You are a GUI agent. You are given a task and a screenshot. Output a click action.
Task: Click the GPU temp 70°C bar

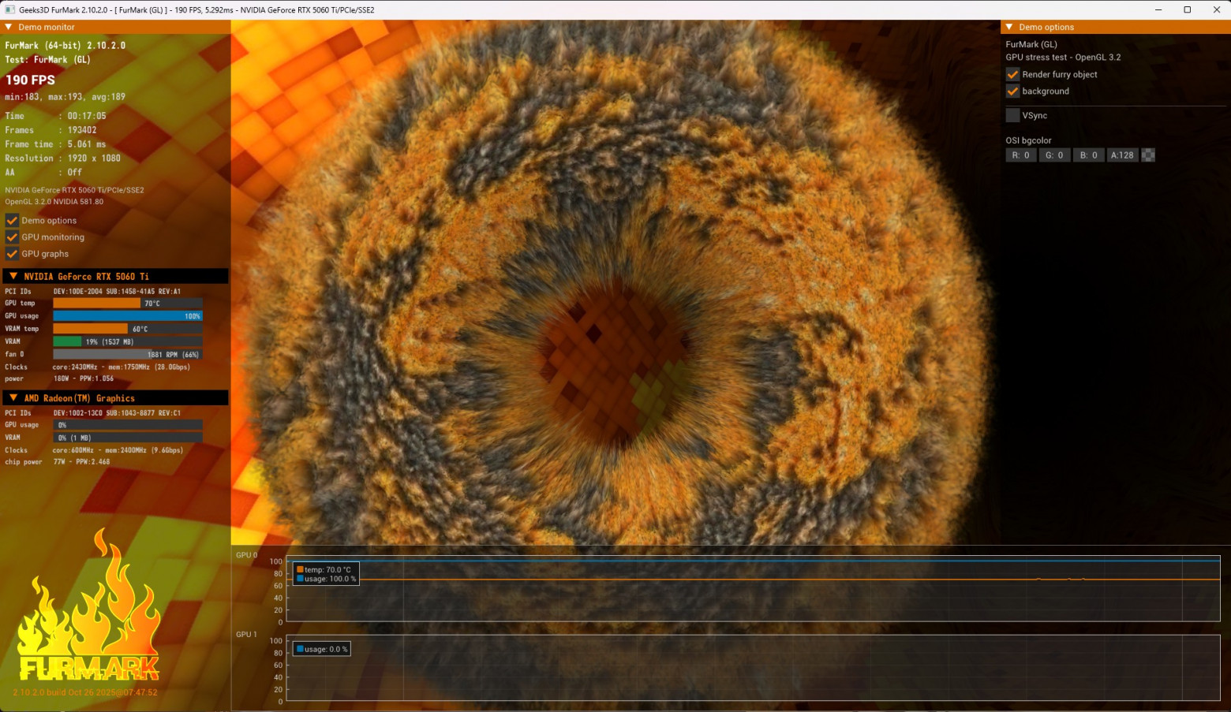128,304
